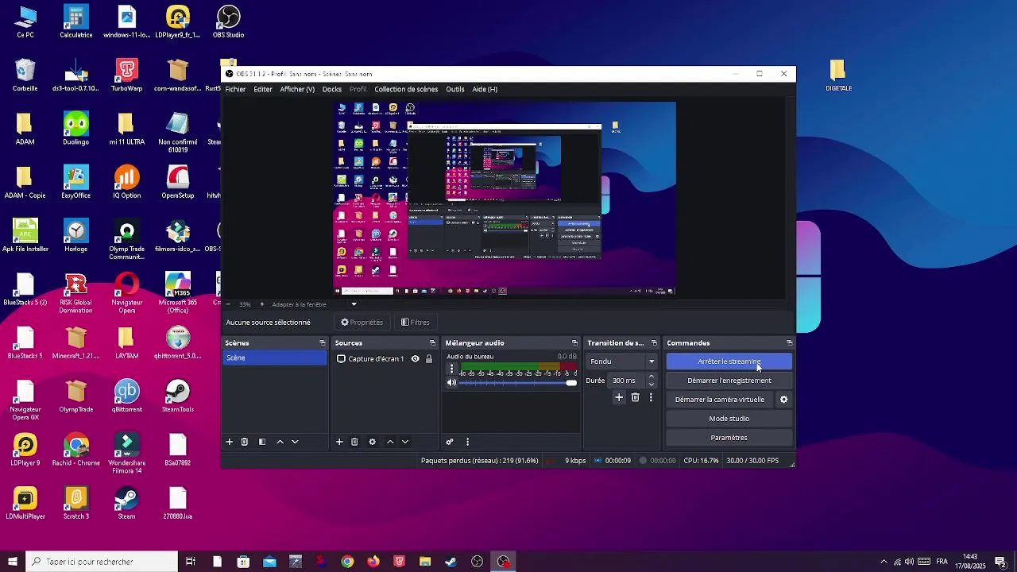Click the Windows search box

102,562
